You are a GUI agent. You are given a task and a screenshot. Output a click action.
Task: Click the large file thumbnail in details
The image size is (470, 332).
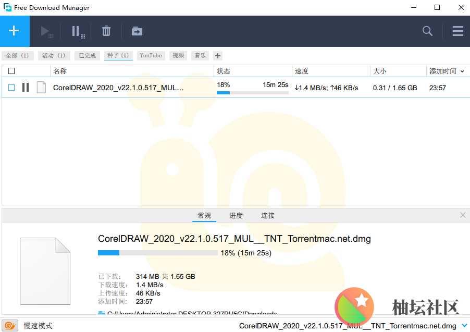tap(45, 271)
